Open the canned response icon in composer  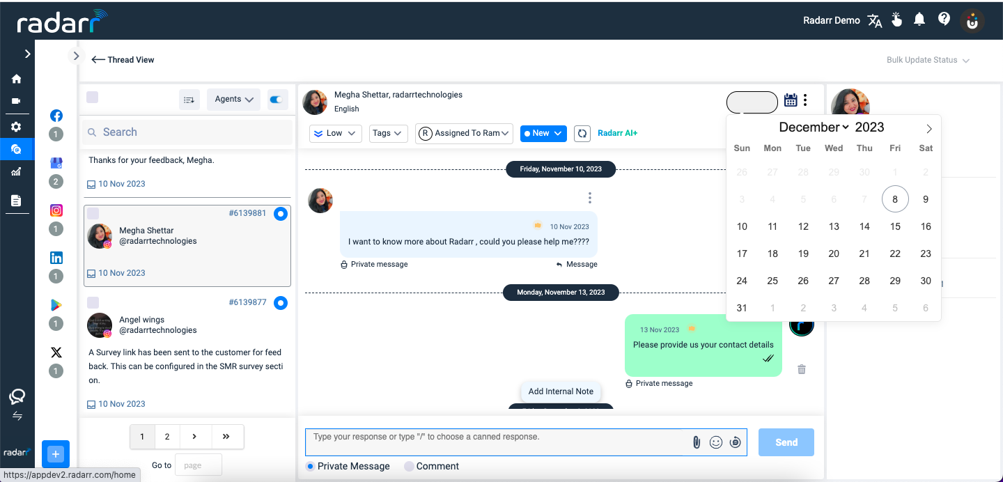[x=735, y=442]
